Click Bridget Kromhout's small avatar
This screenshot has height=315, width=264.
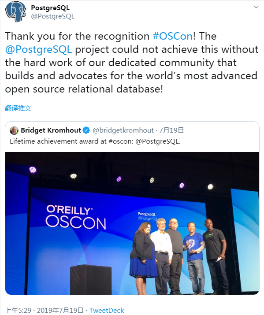14,130
